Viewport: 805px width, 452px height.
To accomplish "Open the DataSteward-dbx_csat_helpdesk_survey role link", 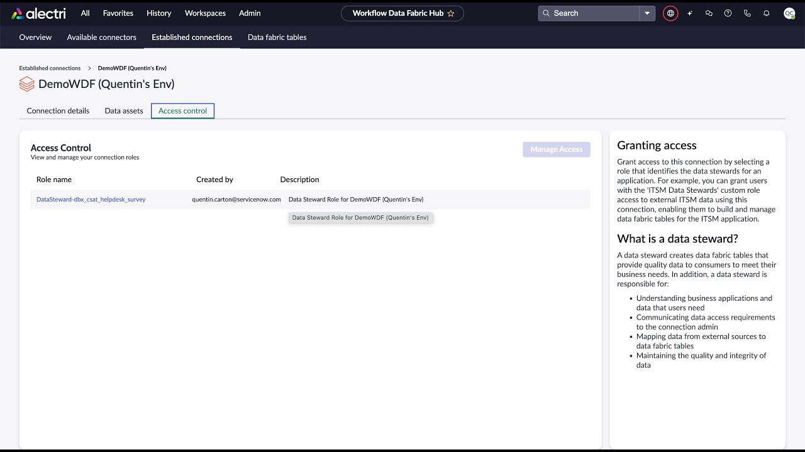I will 91,200.
